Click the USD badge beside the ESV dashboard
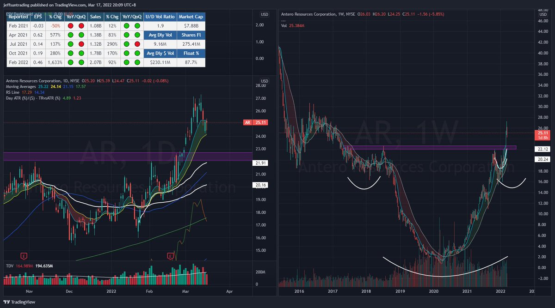Viewport: 555px width, 308px height. click(x=265, y=14)
